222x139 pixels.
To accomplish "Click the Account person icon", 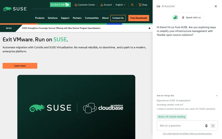I will pos(102,5).
